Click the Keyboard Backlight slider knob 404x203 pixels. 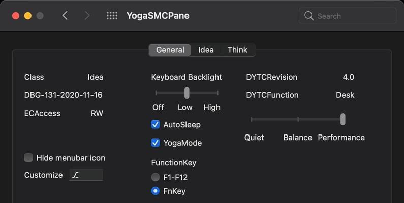point(187,93)
